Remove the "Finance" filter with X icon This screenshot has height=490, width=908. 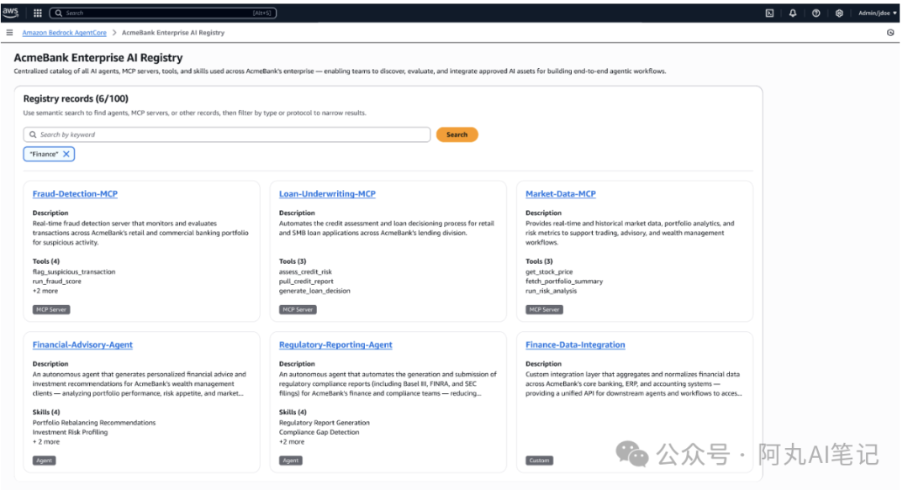click(66, 154)
